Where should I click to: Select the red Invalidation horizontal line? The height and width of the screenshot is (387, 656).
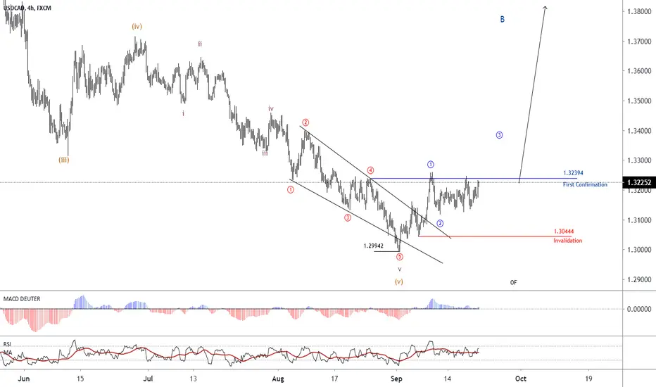point(495,236)
